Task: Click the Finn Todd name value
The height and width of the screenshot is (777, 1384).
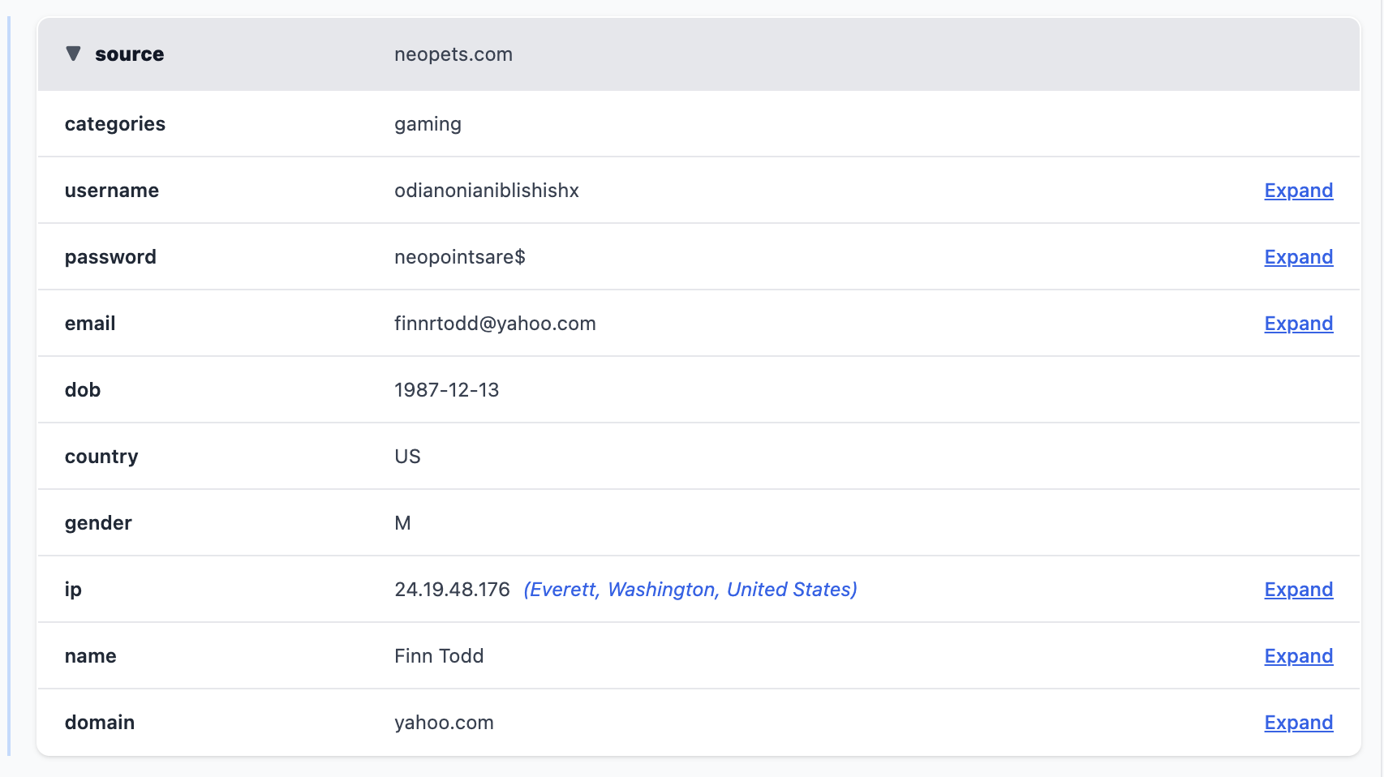Action: 439,656
